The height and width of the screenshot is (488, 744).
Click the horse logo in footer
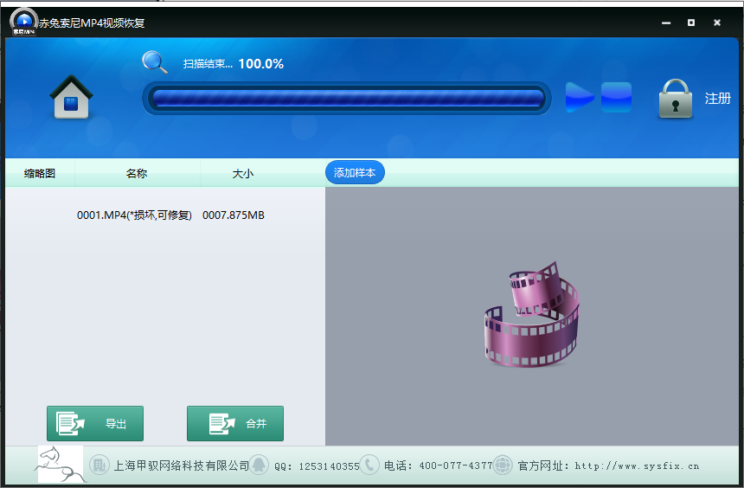coord(60,465)
